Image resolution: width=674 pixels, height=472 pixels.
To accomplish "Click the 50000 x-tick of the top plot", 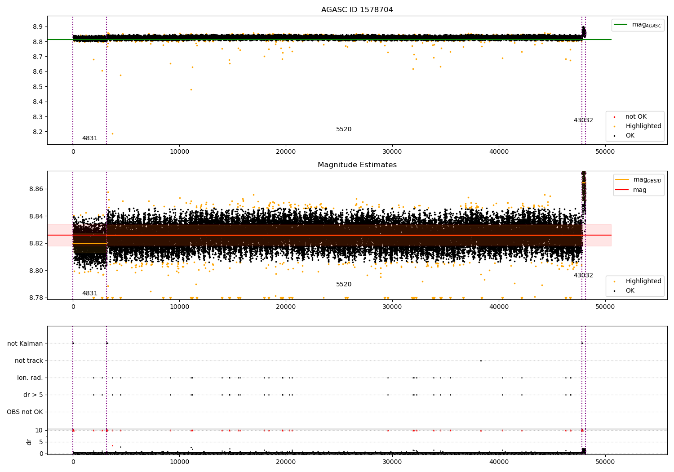I will (x=605, y=152).
